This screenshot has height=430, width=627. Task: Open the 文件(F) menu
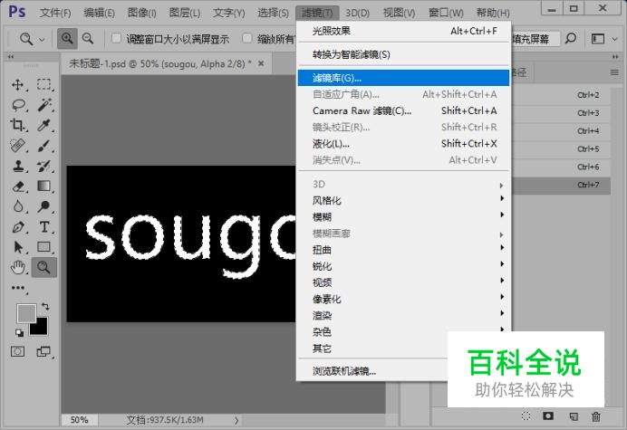click(55, 13)
